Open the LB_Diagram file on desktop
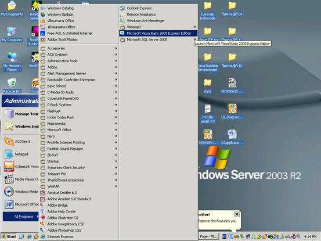321x241 pixels. point(232,111)
